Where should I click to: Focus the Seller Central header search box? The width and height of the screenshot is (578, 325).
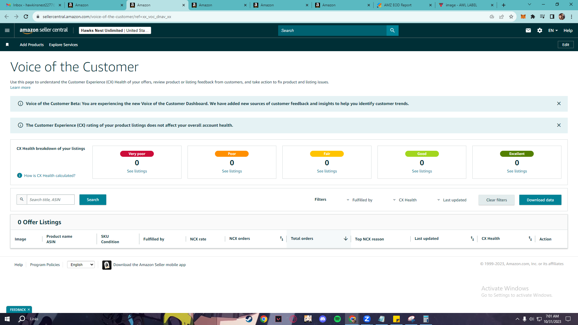coord(332,30)
